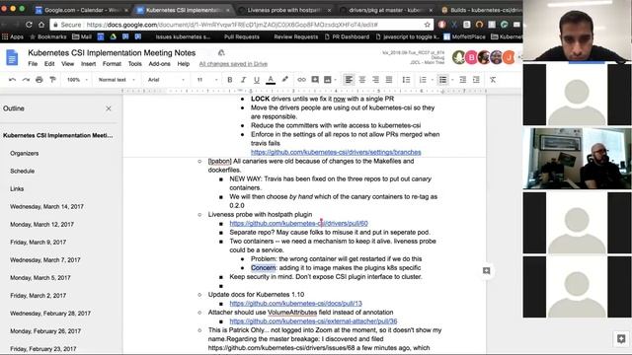
Task: Open the 100% zoom dropdown
Action: click(x=77, y=80)
